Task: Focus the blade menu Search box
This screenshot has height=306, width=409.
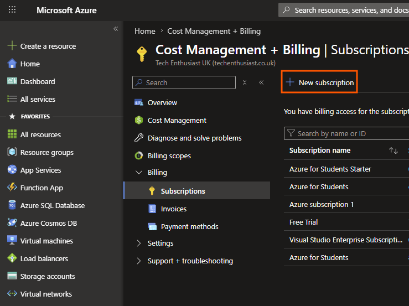Action: tap(184, 82)
